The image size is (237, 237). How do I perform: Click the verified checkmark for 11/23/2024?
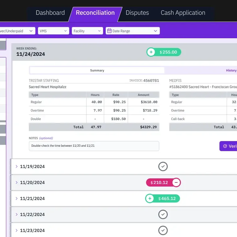[163, 230]
